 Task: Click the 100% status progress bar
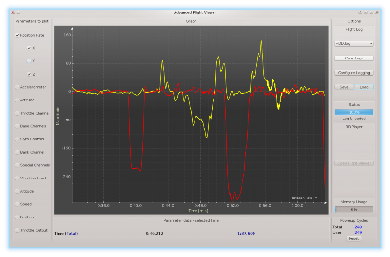coord(354,112)
